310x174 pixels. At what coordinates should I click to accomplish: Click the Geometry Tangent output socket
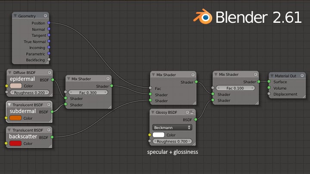click(49, 35)
